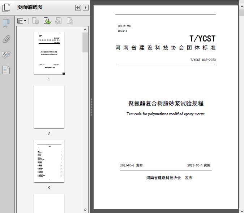This screenshot has width=244, height=213.
Task: Click the extract pages icon with green arrow
Action: [47, 21]
